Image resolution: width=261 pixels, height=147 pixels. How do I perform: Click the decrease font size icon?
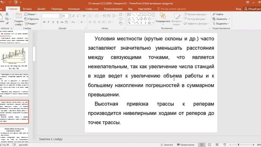(78, 16)
